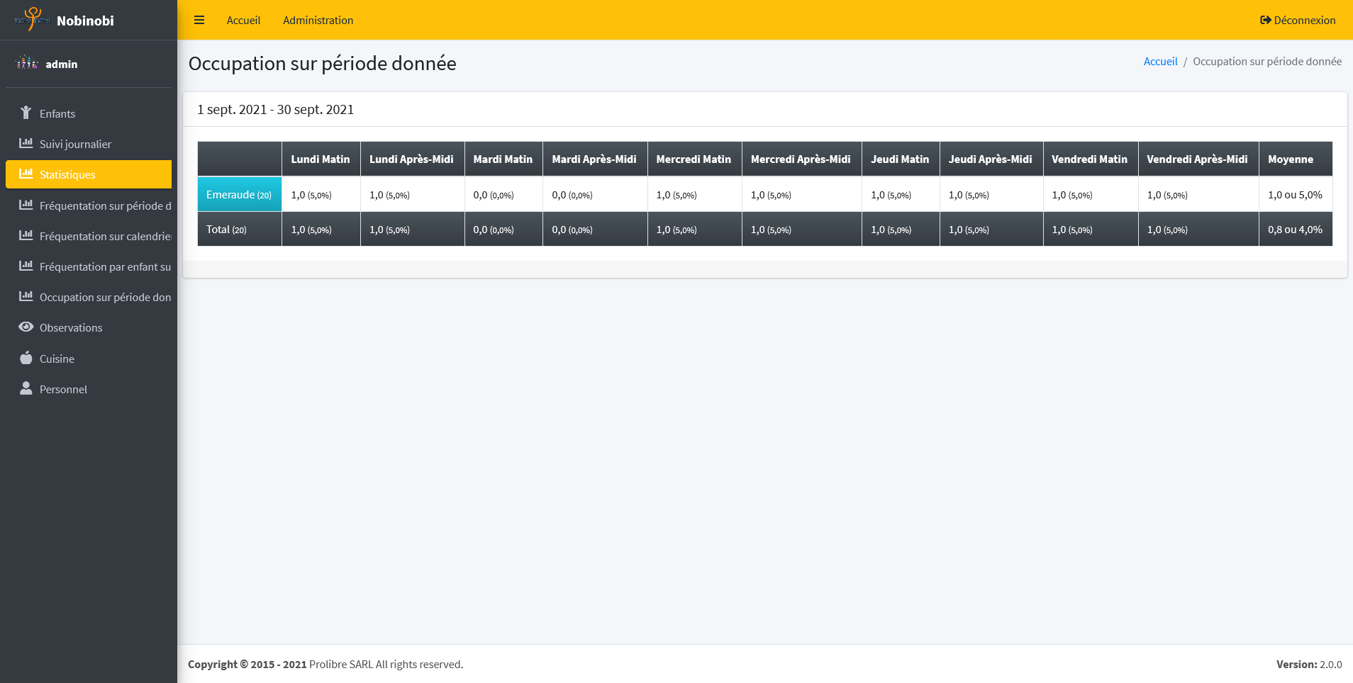The height and width of the screenshot is (683, 1353).
Task: Click the Jeudi Après-Midi column header
Action: [991, 159]
